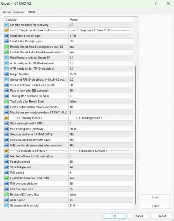174x221 pixels.
Task: Click the icon beside Max trades per strategy
Action: [6, 113]
